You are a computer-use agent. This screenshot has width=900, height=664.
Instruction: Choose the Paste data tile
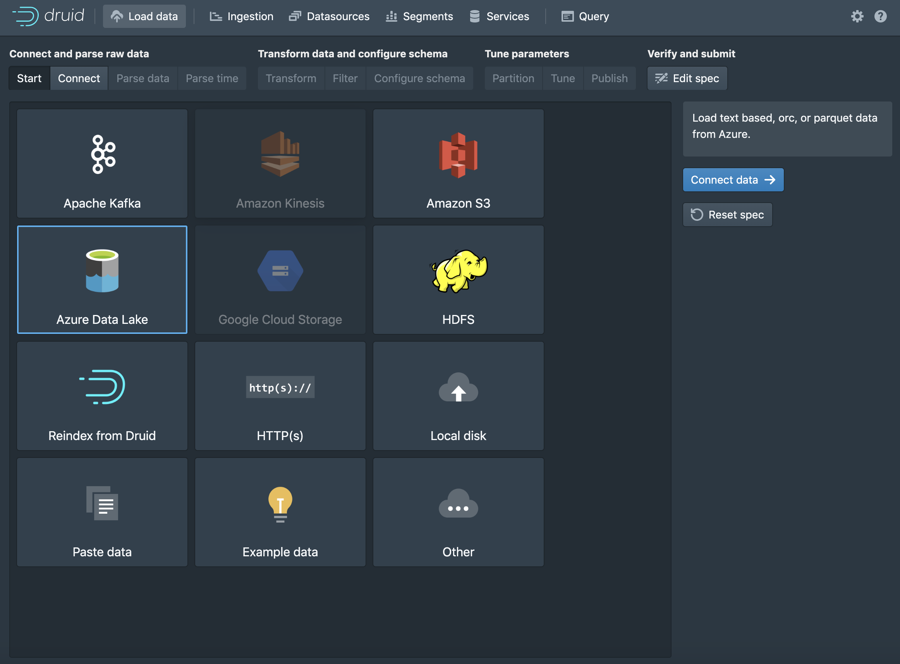[102, 512]
